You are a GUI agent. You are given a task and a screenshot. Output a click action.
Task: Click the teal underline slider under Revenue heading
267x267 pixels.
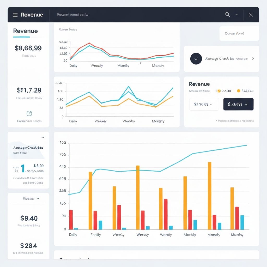tap(21, 37)
